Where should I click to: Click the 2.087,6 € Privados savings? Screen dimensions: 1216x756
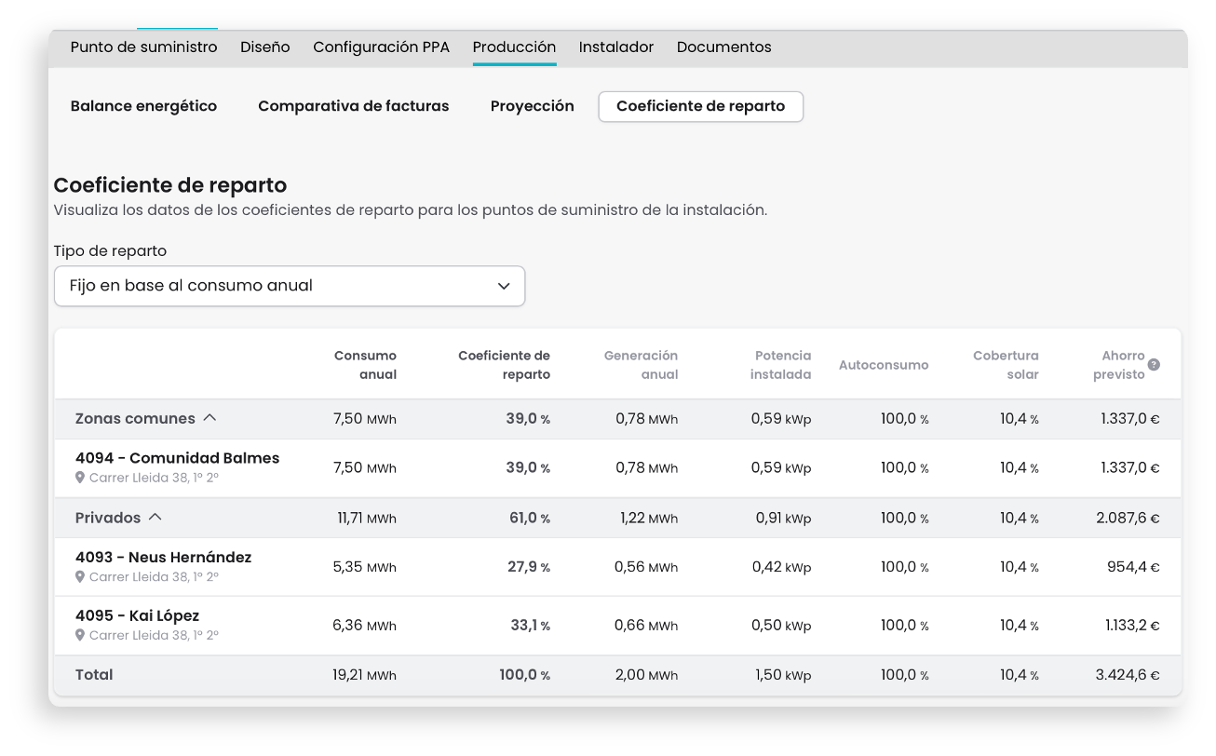point(1128,518)
